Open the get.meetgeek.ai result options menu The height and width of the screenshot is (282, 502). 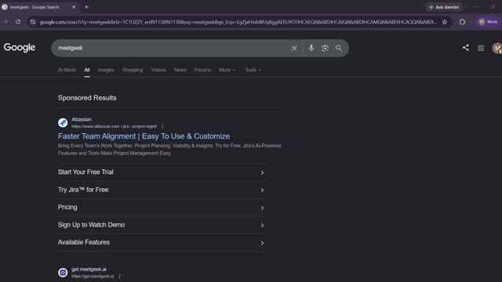tap(119, 277)
